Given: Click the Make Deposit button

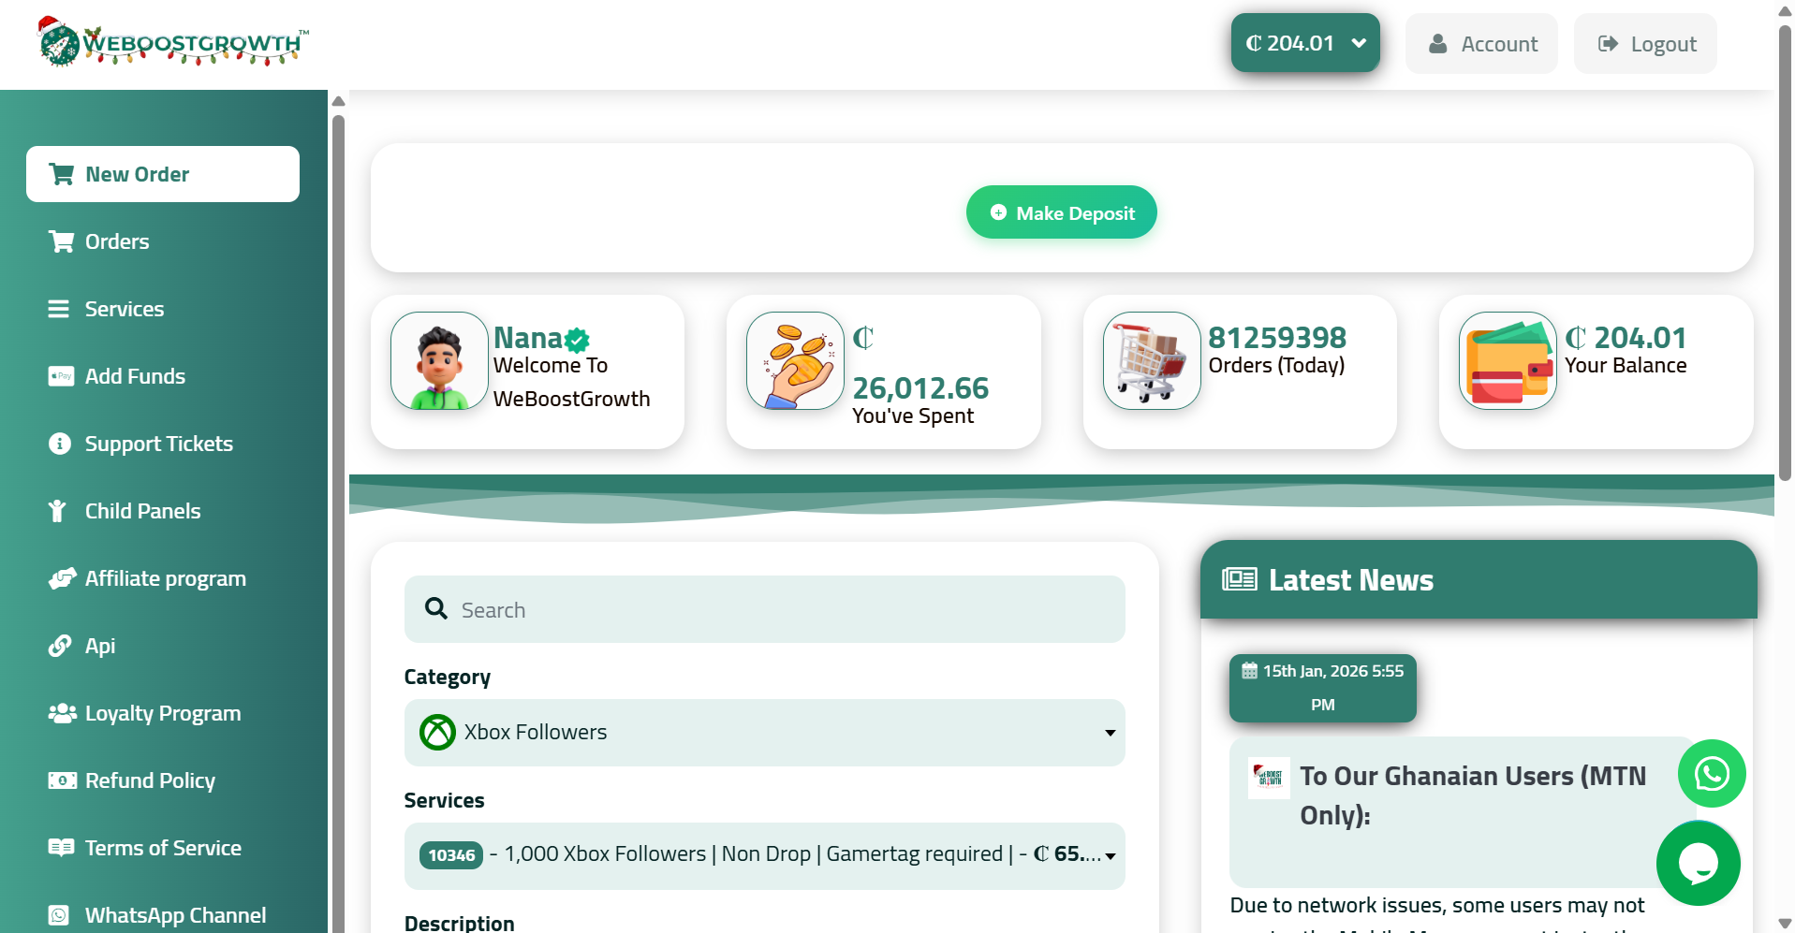Looking at the screenshot, I should (x=1060, y=211).
